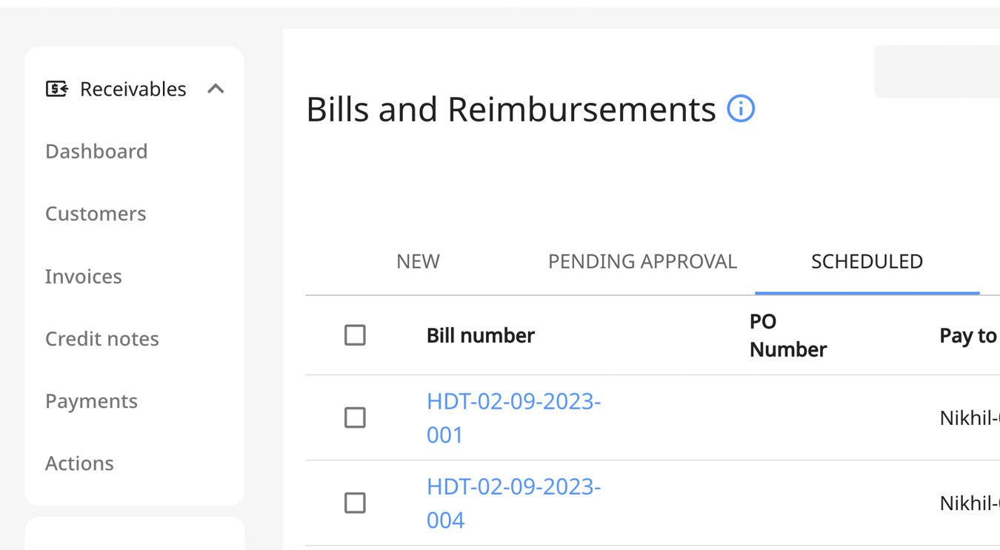
Task: Collapse the Receivables section chevron
Action: pos(216,88)
